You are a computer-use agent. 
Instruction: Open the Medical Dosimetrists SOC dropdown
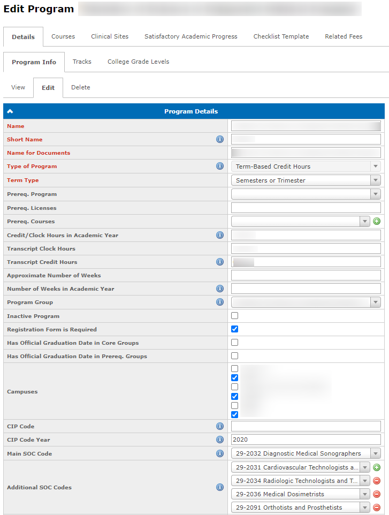(x=301, y=494)
